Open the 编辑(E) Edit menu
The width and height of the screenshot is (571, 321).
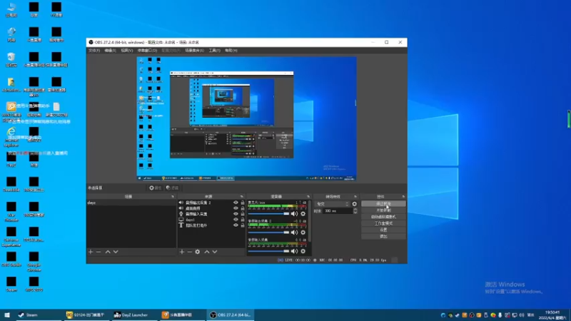pos(110,50)
